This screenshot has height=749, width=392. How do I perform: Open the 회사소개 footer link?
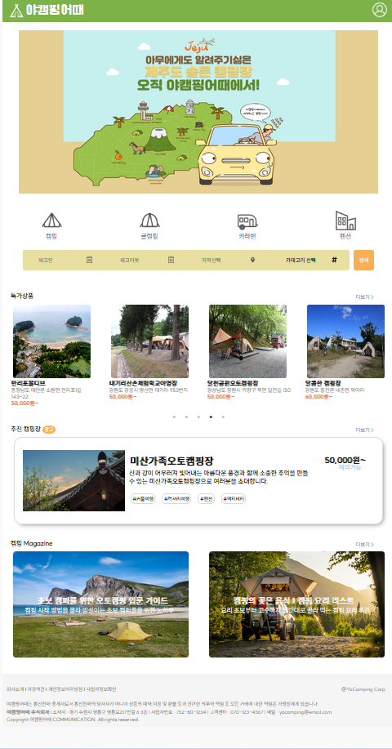[15, 689]
